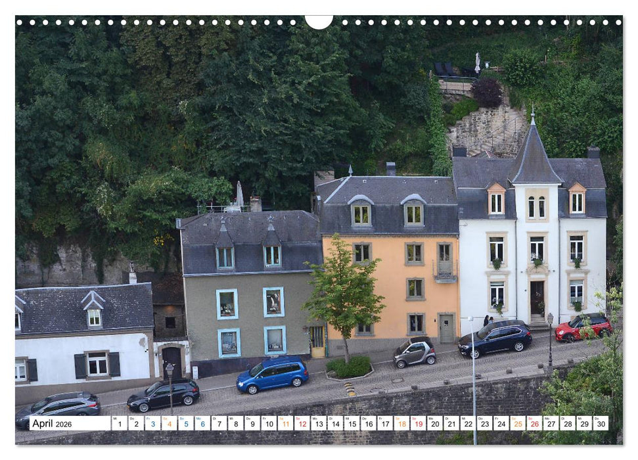Select date 10 marked Fr
Screen dimensions: 638x460
pos(267,423)
